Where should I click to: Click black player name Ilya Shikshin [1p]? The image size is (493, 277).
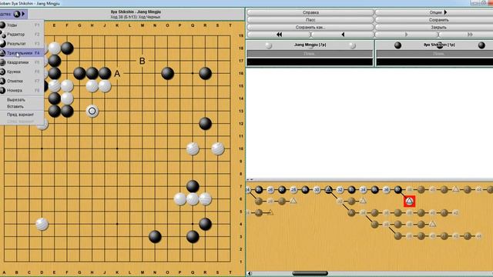click(x=439, y=45)
